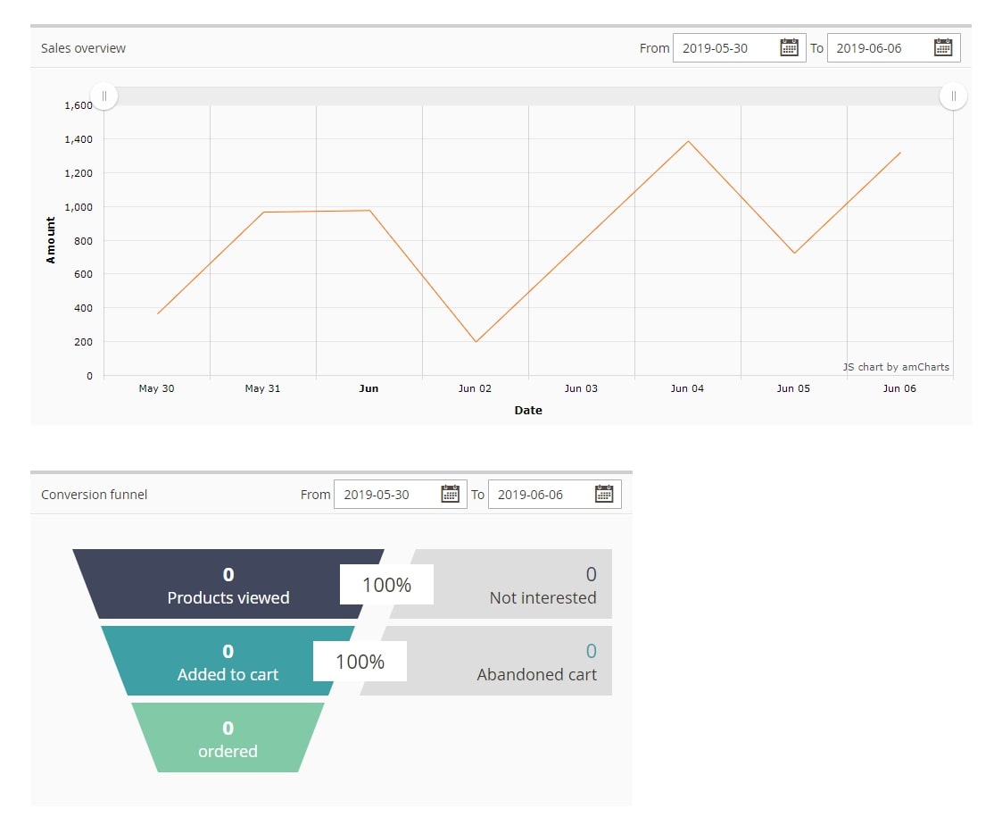Open the calendar picker for Sales overview To date
Screen dimensions: 994x825
pyautogui.click(x=943, y=47)
